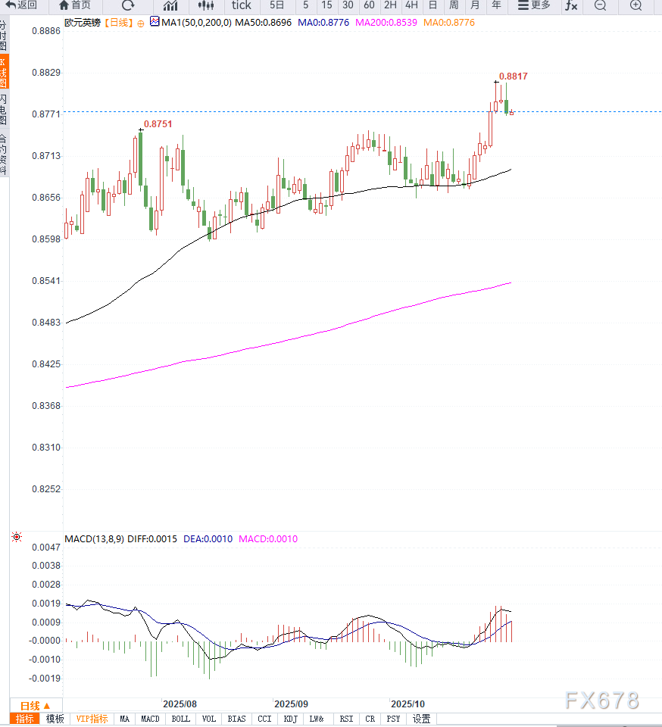The width and height of the screenshot is (662, 727).
Task: Select the tick timeframe
Action: tap(241, 5)
